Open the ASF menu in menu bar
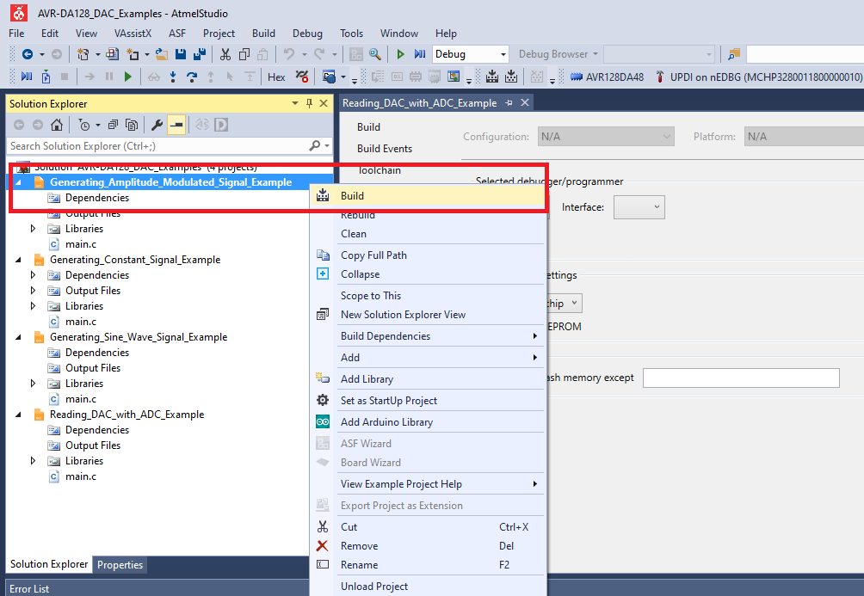The width and height of the screenshot is (864, 596). pos(177,34)
